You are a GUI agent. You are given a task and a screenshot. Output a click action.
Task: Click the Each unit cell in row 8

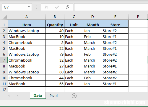point(74,66)
